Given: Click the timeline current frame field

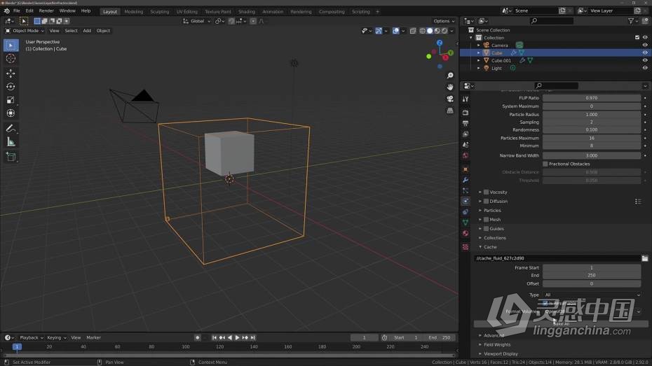Looking at the screenshot, I should pyautogui.click(x=365, y=338).
